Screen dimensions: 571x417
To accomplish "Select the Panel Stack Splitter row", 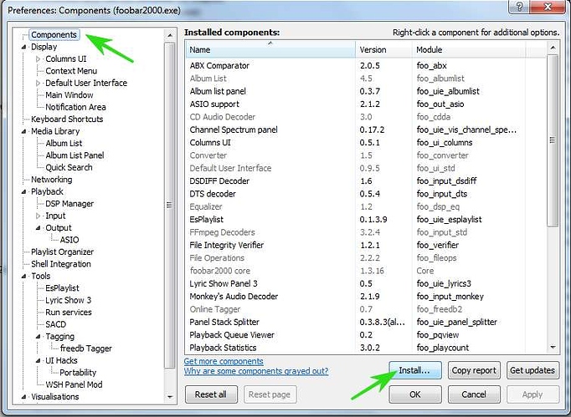I will click(366, 322).
